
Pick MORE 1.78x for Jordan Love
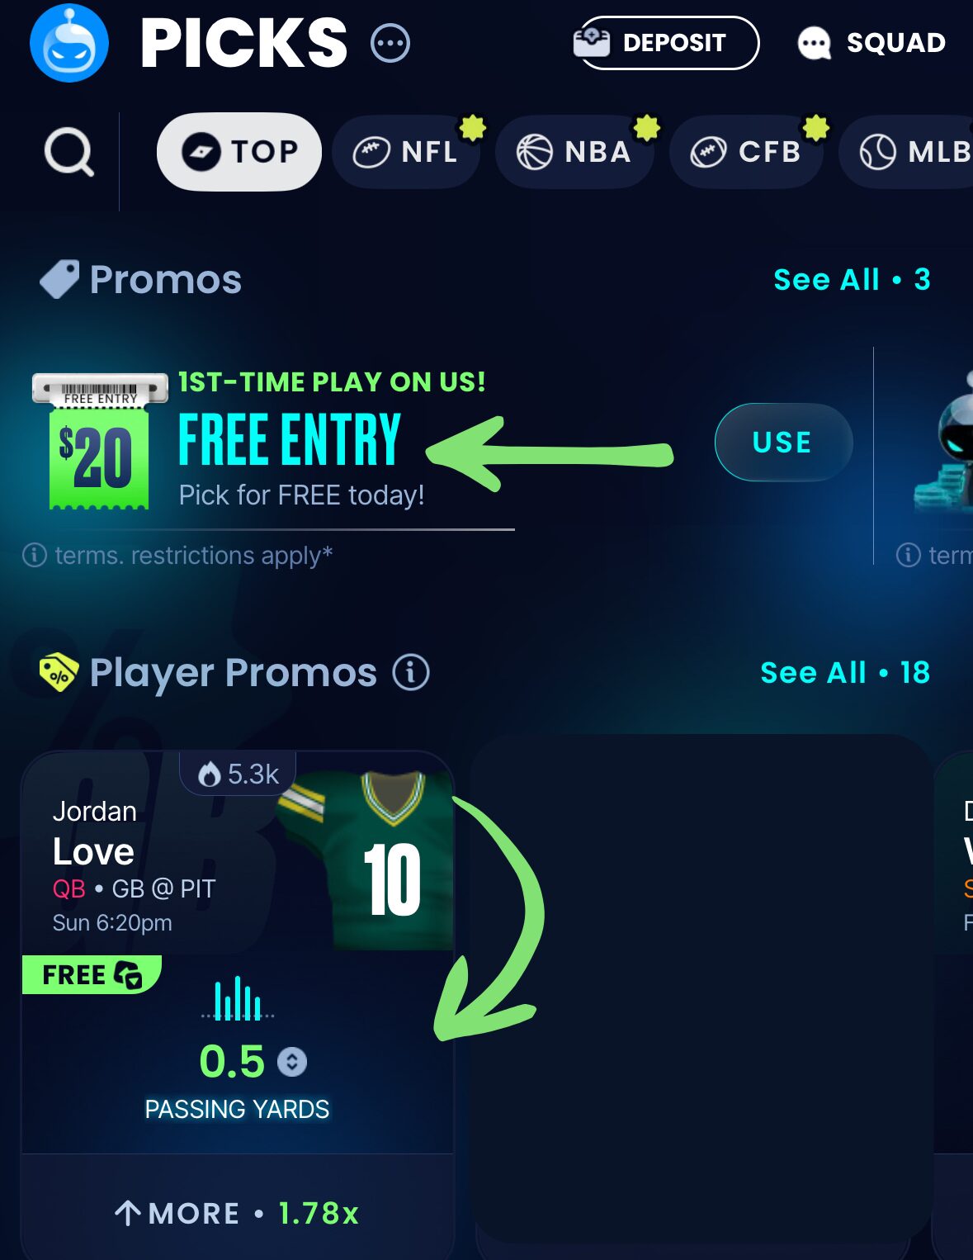click(x=238, y=1212)
